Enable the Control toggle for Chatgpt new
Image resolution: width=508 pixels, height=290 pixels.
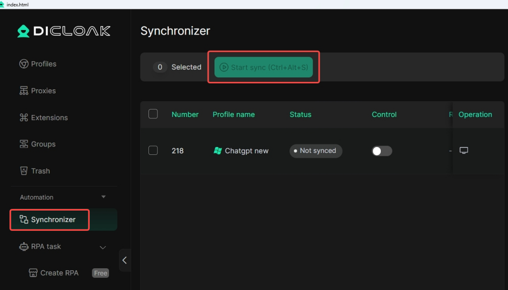coord(381,151)
